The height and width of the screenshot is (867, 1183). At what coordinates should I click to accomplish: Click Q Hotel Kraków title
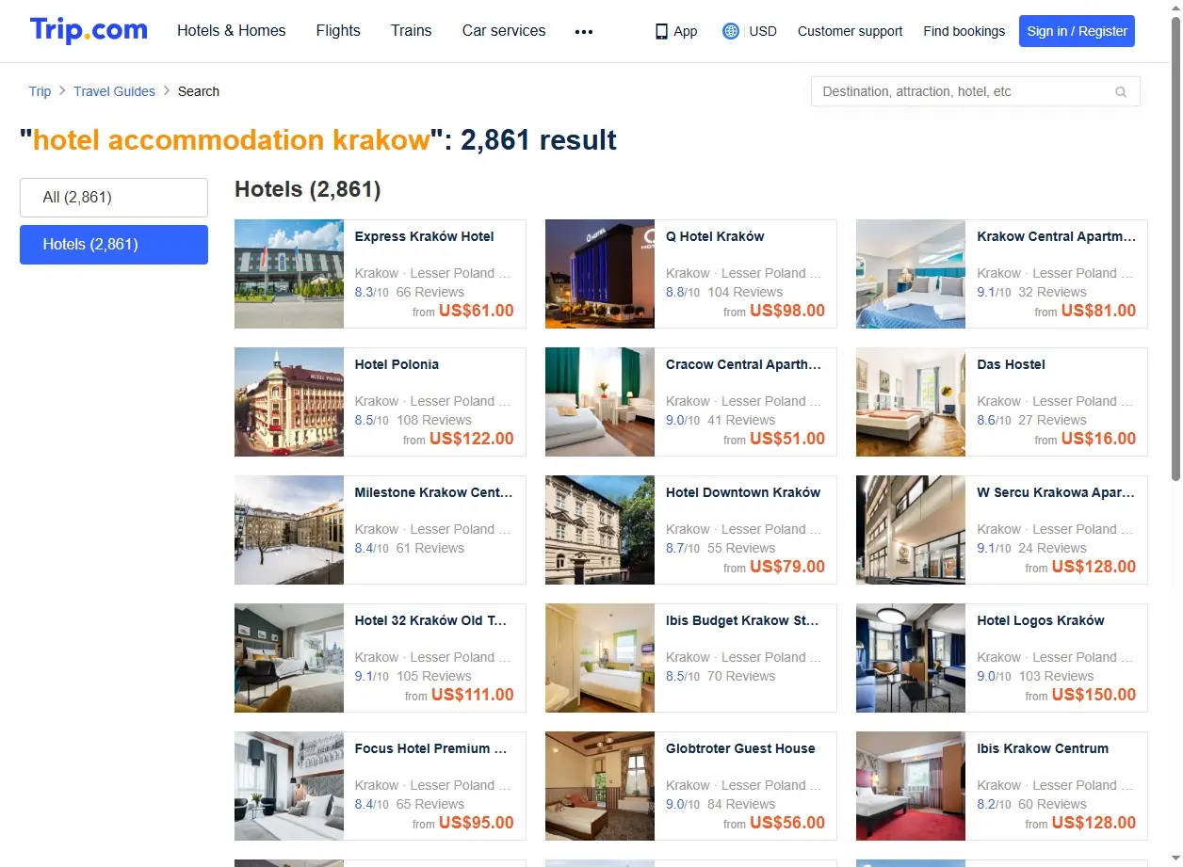coord(715,236)
